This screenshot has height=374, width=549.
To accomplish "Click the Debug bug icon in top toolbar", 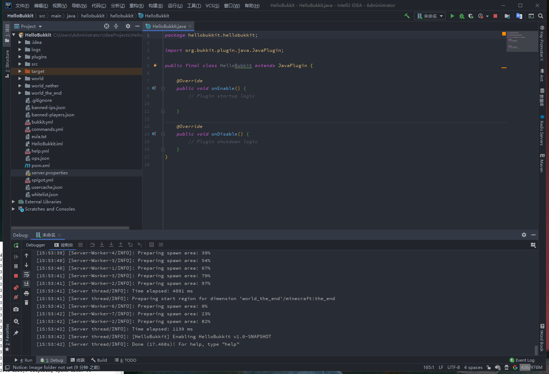I will coord(462,16).
